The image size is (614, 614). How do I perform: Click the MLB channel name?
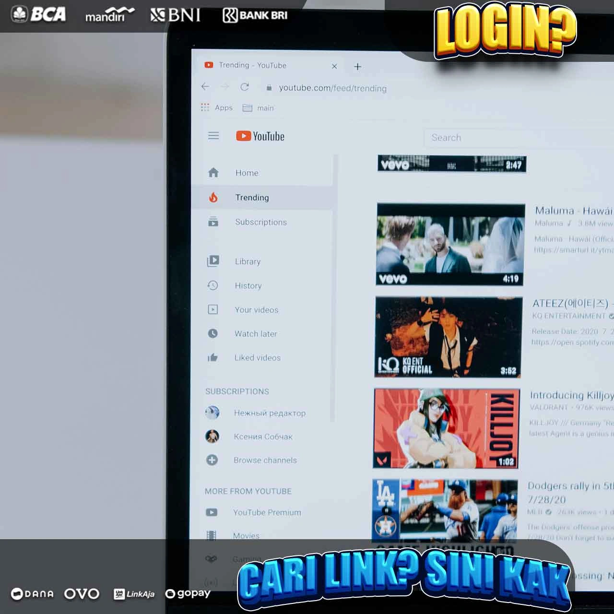(x=535, y=512)
